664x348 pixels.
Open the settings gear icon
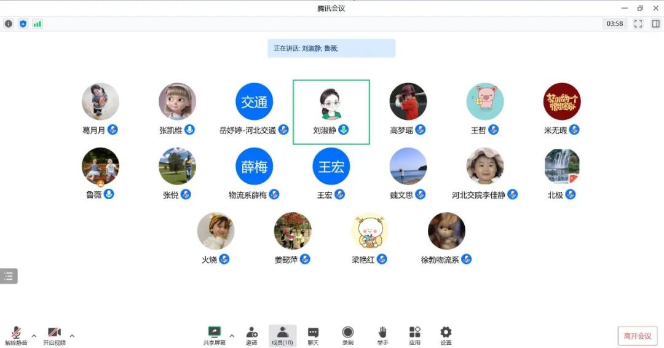446,336
